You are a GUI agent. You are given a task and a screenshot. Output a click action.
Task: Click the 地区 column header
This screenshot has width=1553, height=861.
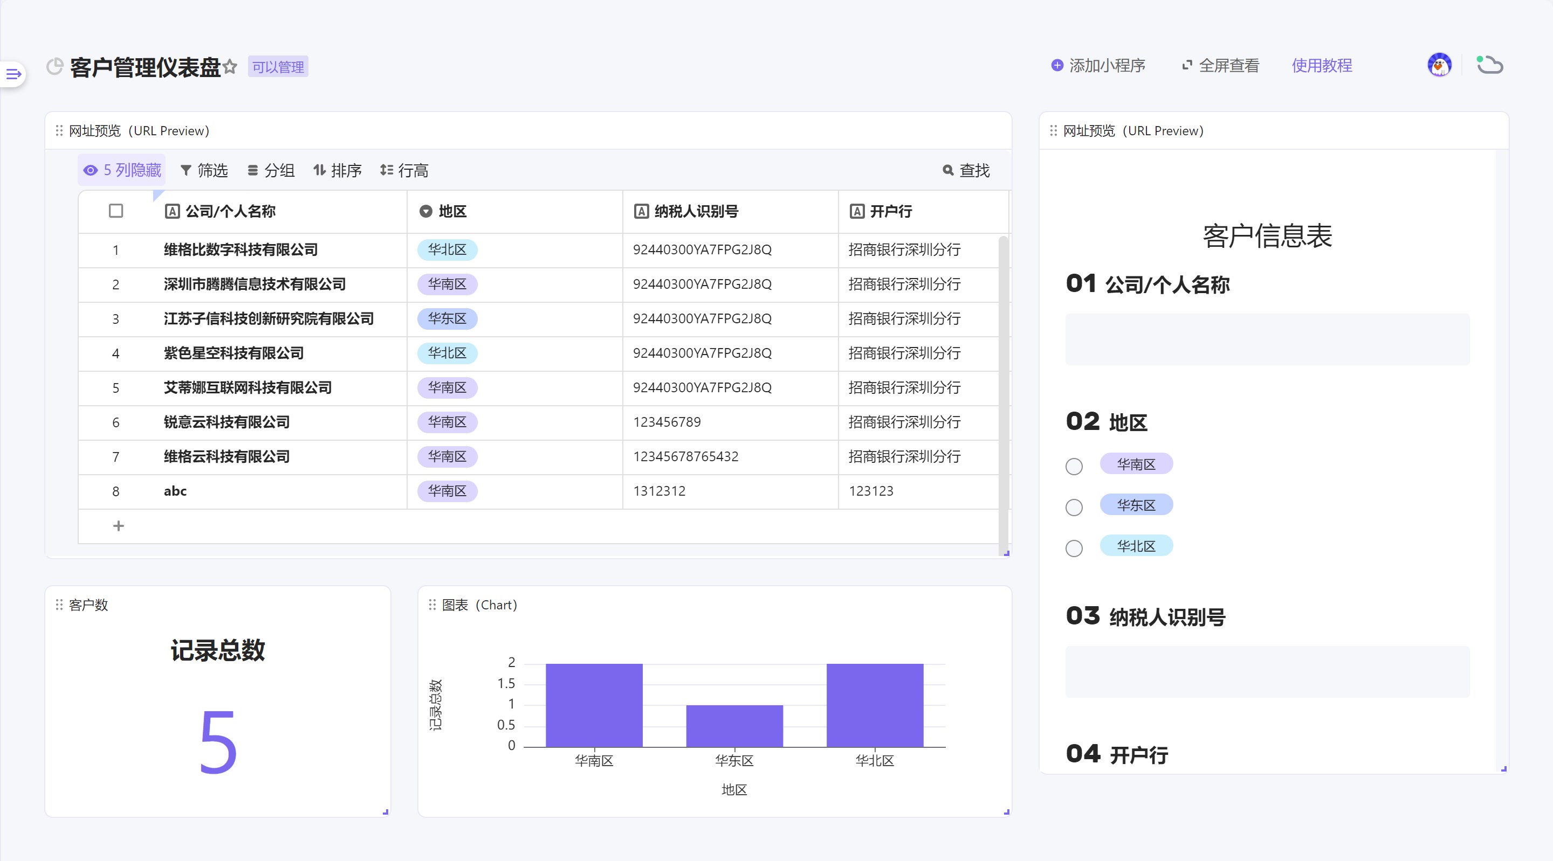tap(452, 212)
